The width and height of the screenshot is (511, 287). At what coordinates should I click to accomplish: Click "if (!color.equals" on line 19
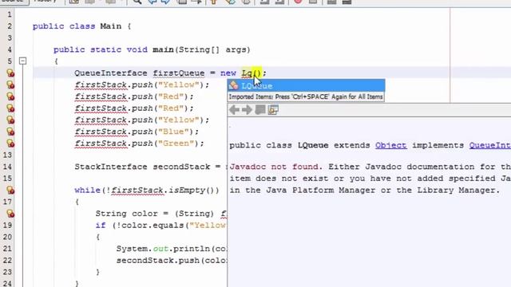point(140,225)
